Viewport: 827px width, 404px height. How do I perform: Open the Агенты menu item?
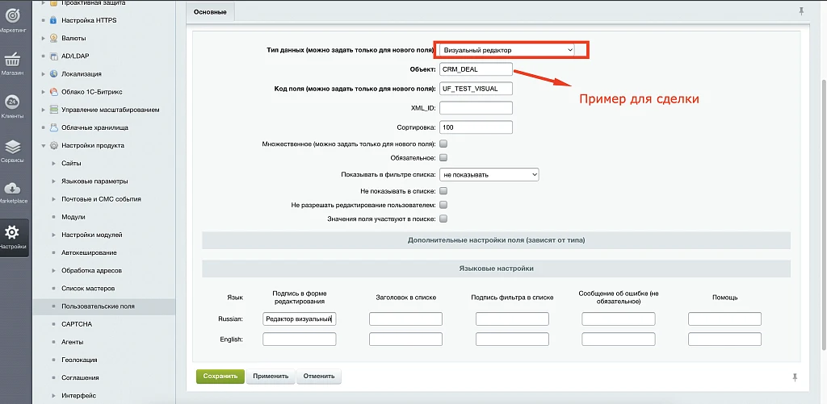click(x=72, y=342)
